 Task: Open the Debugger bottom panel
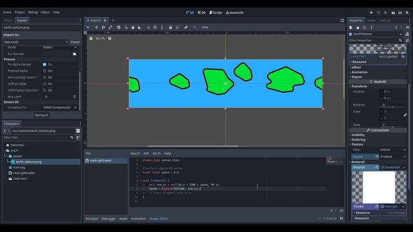108,218
